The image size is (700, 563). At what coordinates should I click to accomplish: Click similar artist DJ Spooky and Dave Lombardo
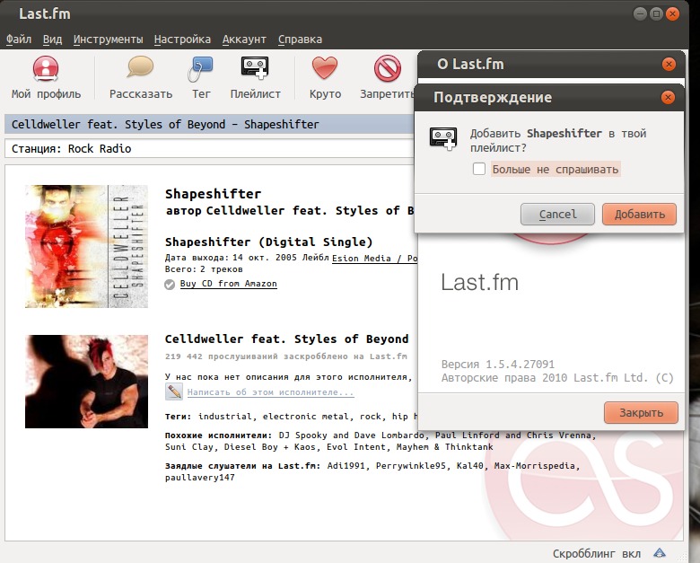click(x=351, y=435)
